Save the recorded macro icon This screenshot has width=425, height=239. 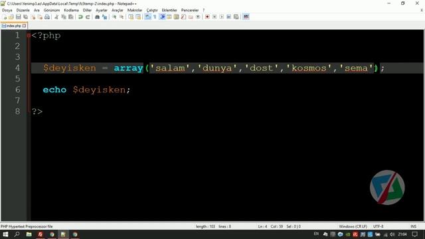coord(236,17)
